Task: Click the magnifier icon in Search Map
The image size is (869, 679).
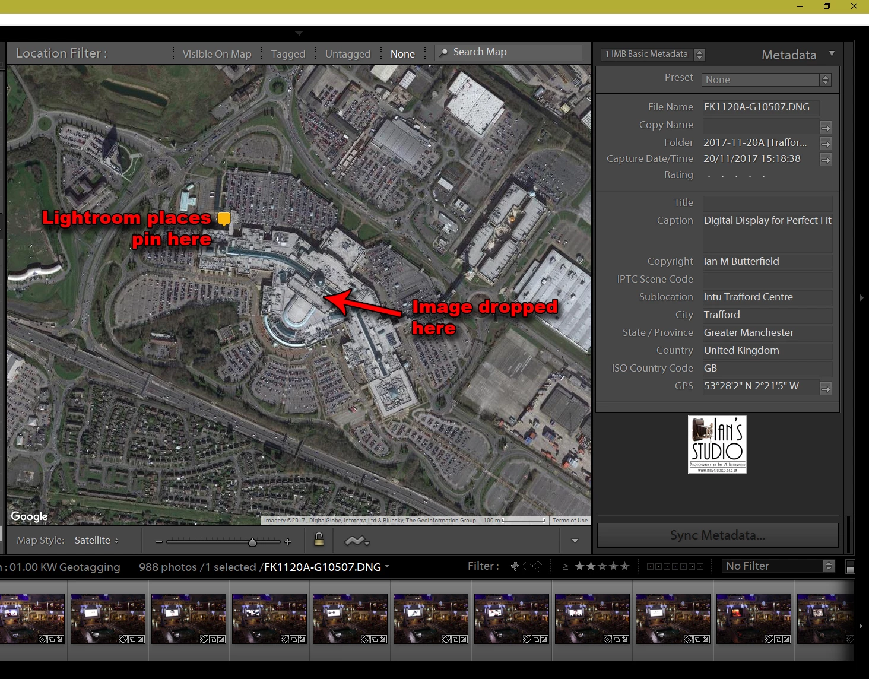Action: coord(443,53)
